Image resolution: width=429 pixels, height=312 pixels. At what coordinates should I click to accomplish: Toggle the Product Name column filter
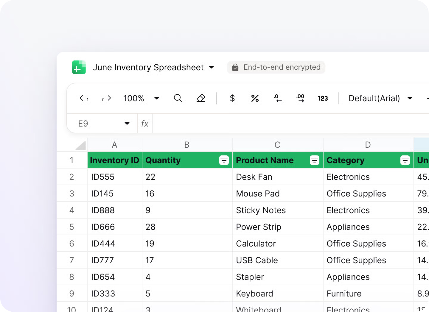(315, 160)
